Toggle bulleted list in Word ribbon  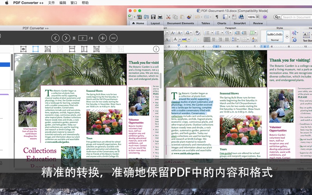point(207,33)
